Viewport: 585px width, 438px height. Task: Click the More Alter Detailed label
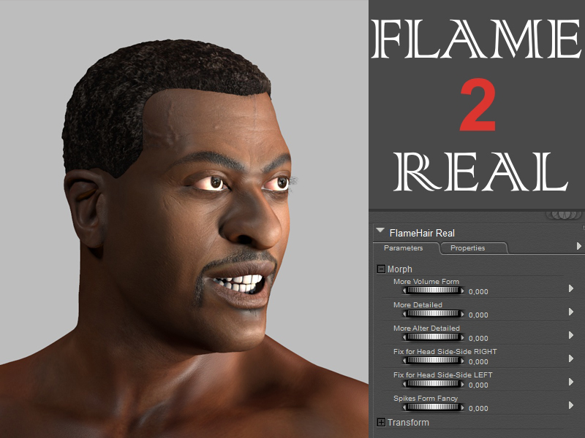tap(426, 328)
